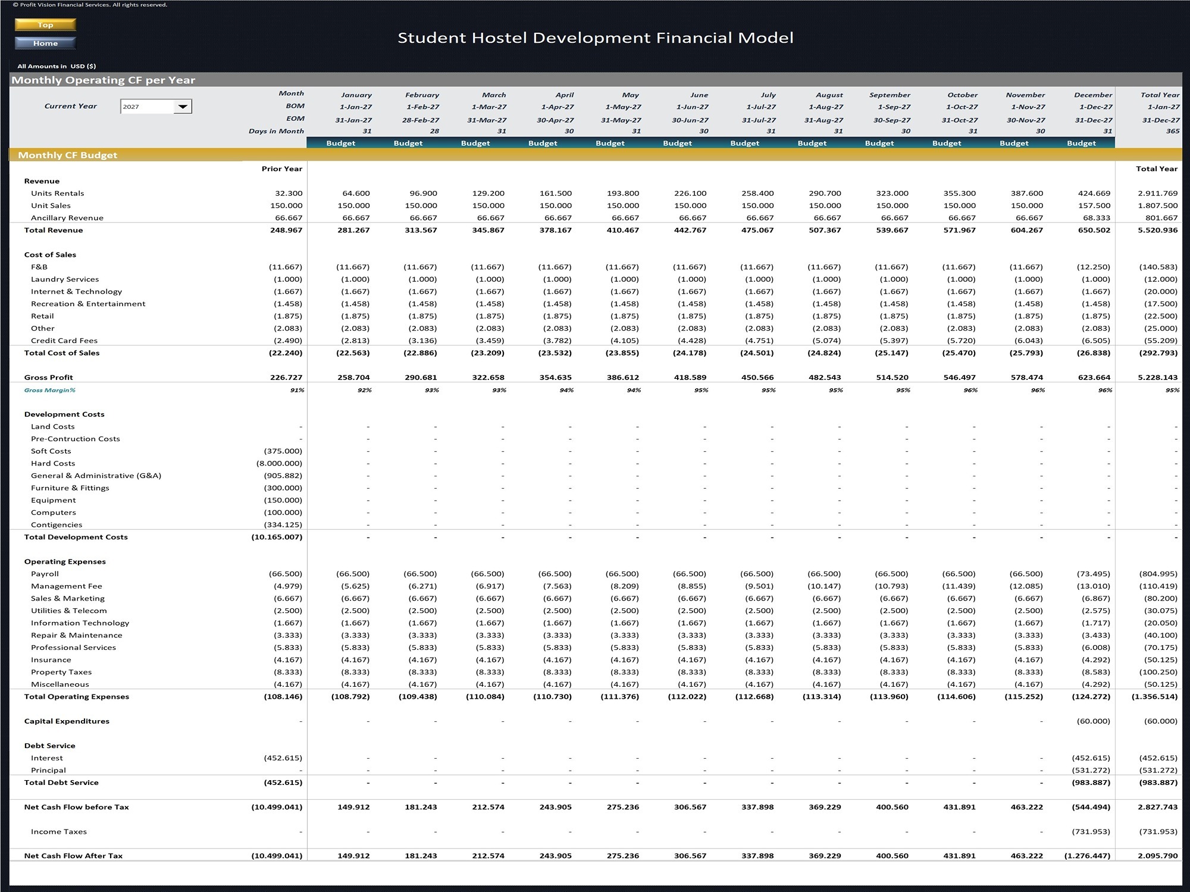1190x892 pixels.
Task: Click the Student Hostel Development Financial Model title
Action: point(595,38)
